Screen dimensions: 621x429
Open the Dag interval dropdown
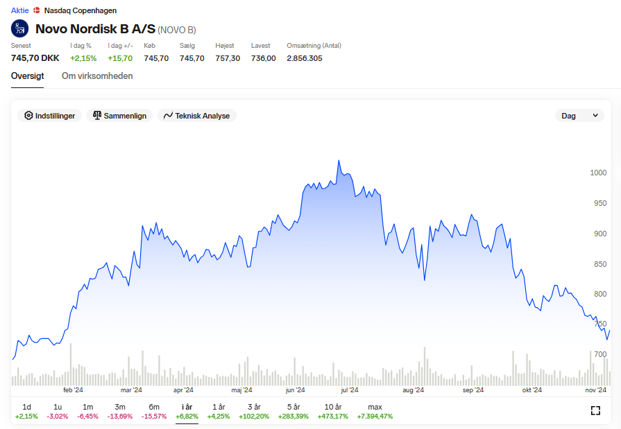click(579, 116)
